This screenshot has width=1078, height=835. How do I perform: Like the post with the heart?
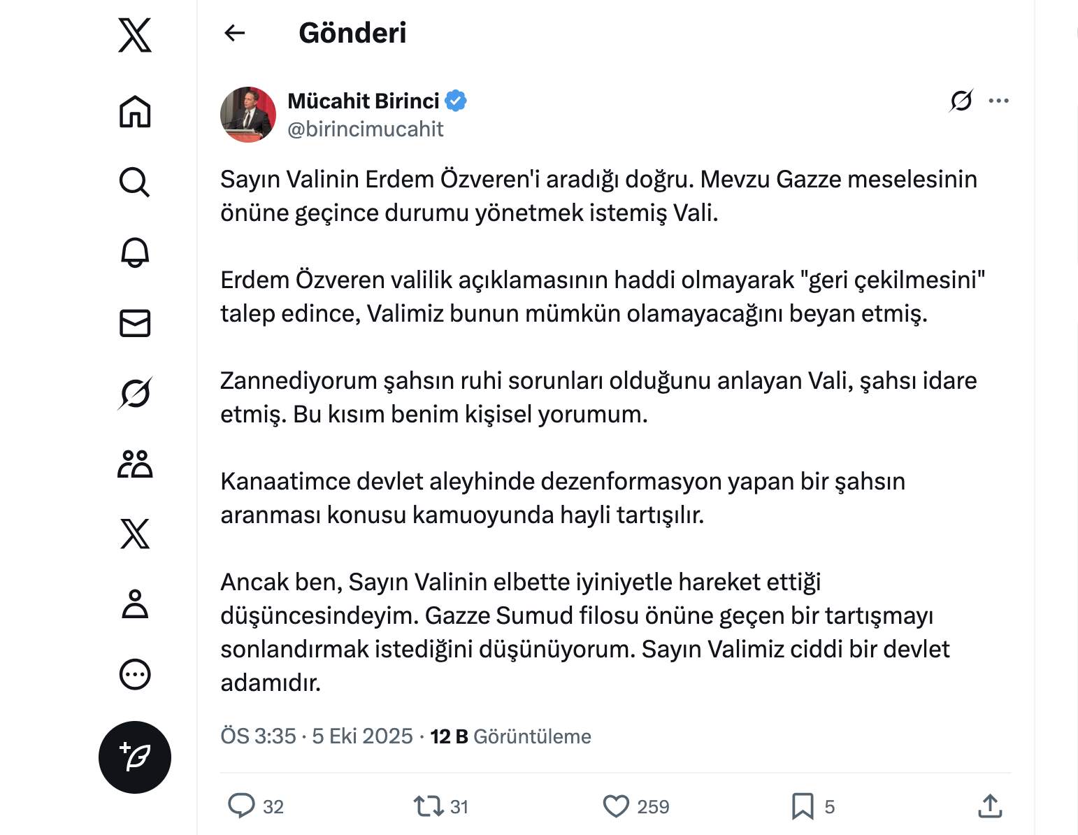click(x=616, y=806)
